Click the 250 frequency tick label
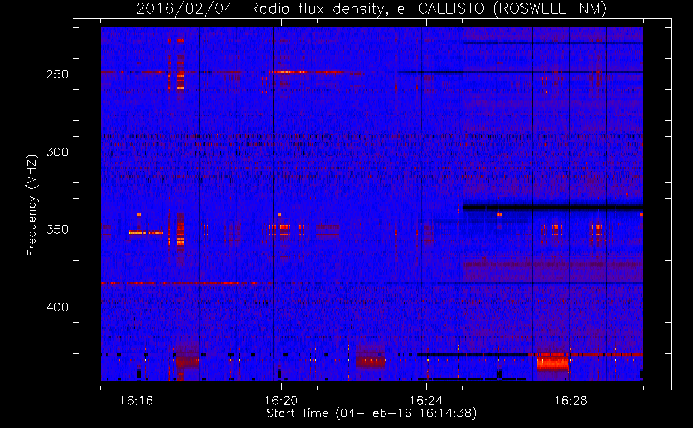The height and width of the screenshot is (428, 693). coord(57,74)
